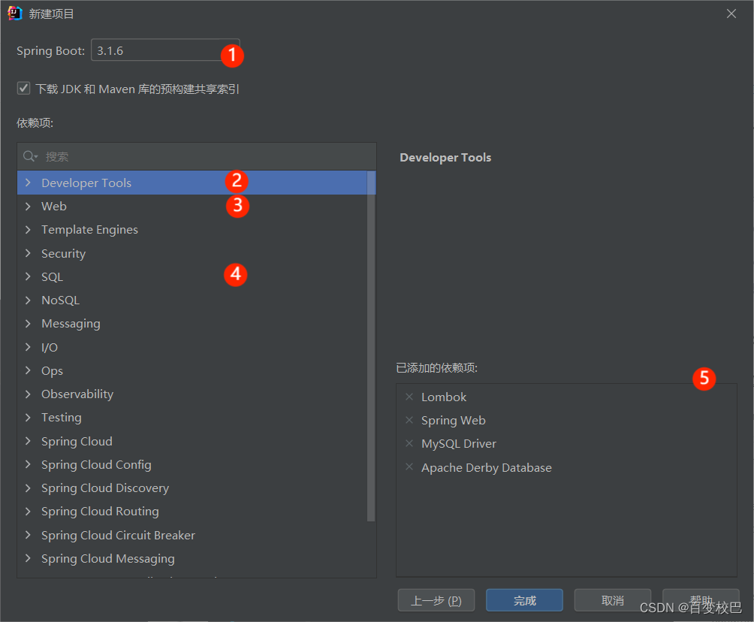Remove Apache Derby Database with its X icon

409,467
